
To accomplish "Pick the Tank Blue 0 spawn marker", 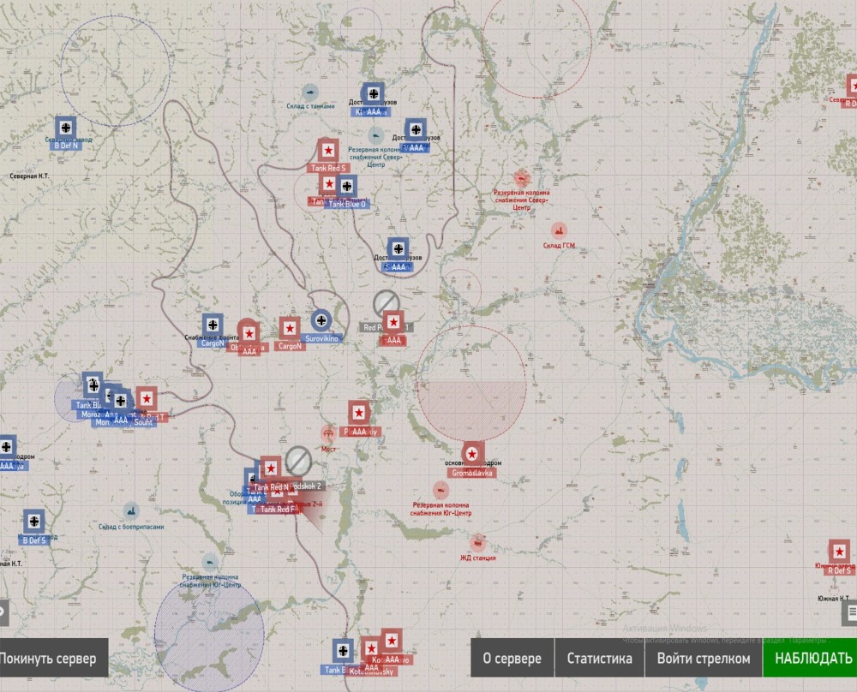I will pos(347,187).
